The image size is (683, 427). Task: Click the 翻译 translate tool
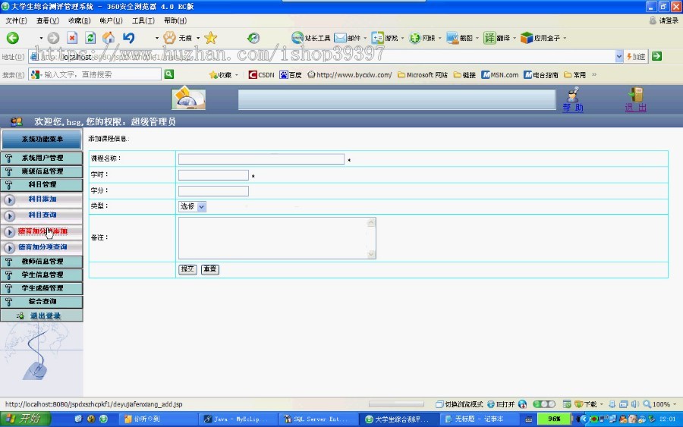tap(497, 38)
